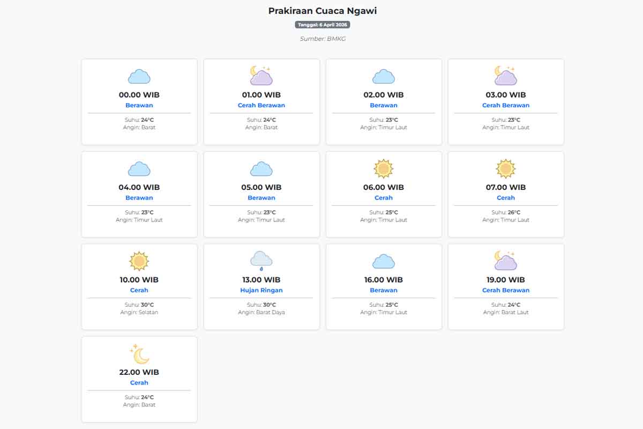Screen dimensions: 643x429
Task: Click the cloud icon for 02.00 WIB
Action: coord(384,76)
